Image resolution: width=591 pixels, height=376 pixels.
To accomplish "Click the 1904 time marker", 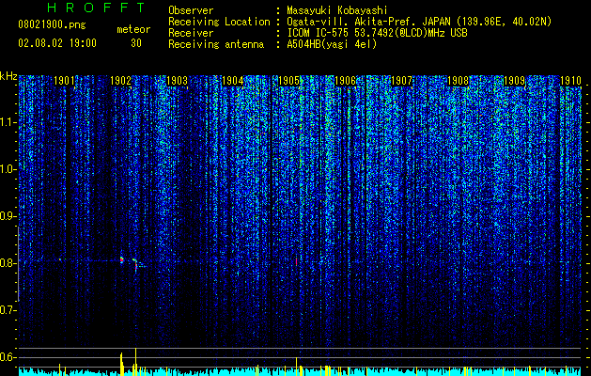I will [x=233, y=81].
